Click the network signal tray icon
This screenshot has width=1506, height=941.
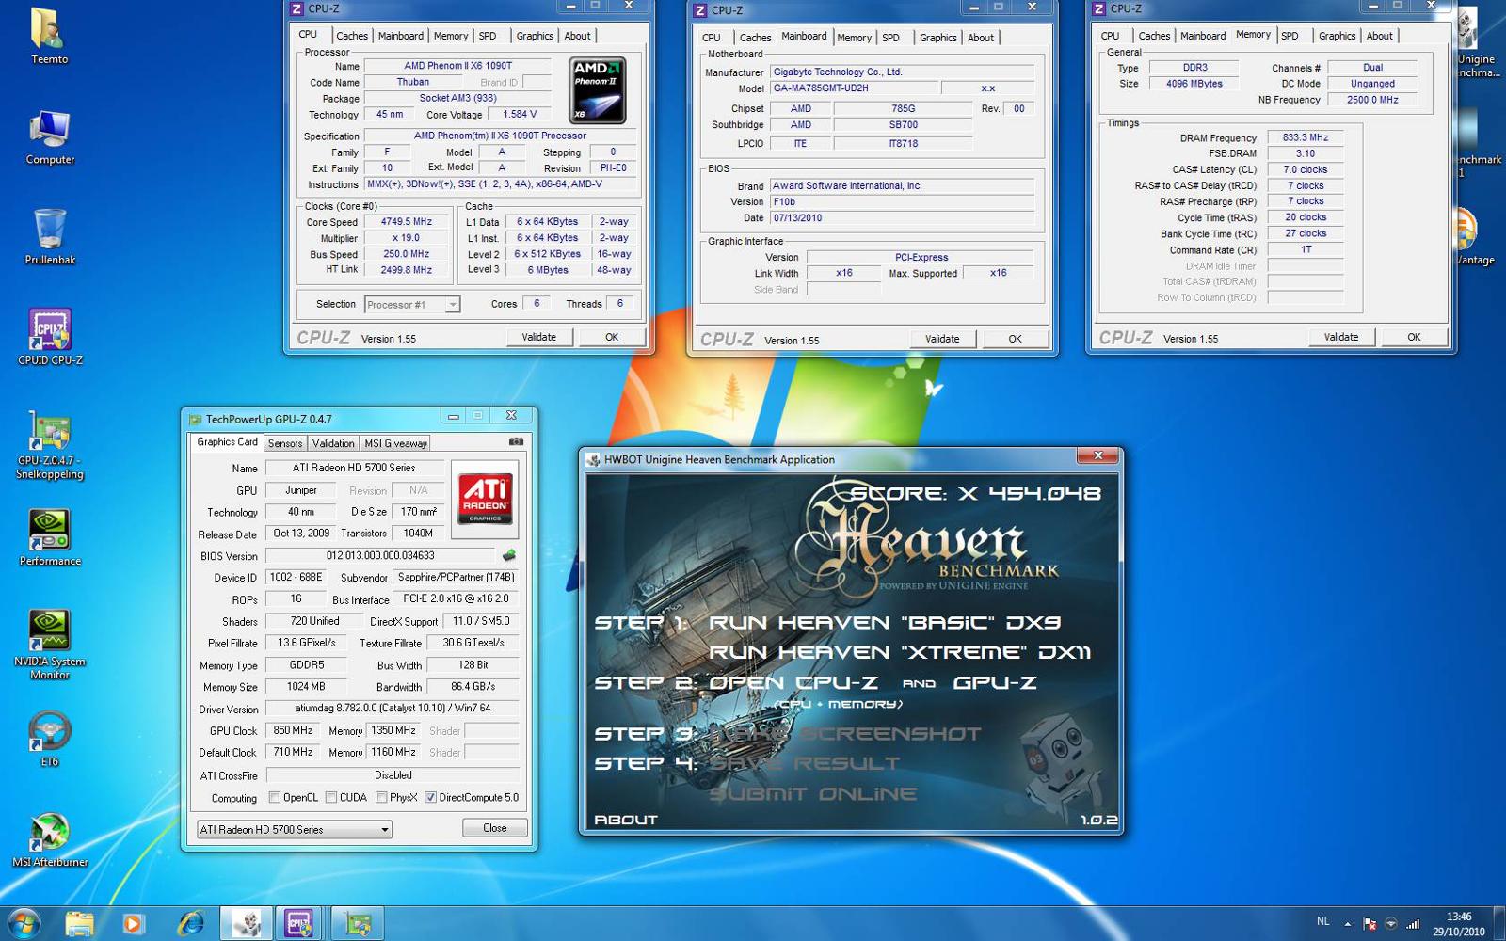point(1413,924)
